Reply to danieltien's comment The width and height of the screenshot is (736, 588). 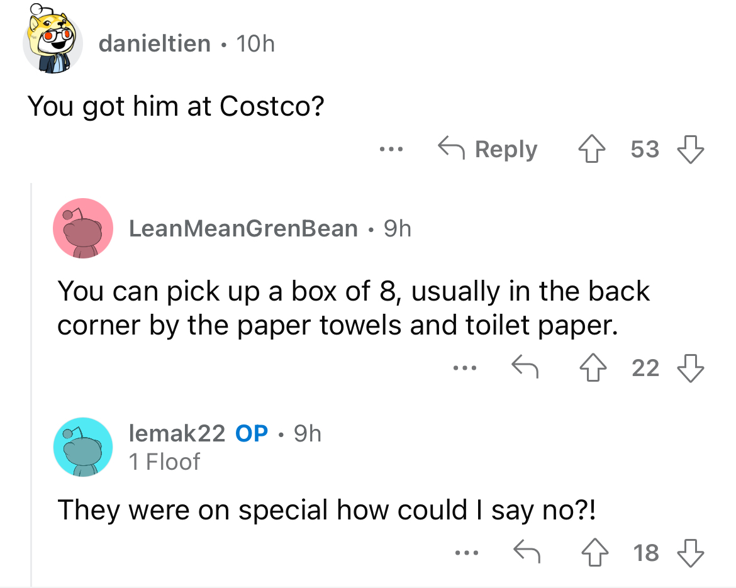click(x=488, y=149)
